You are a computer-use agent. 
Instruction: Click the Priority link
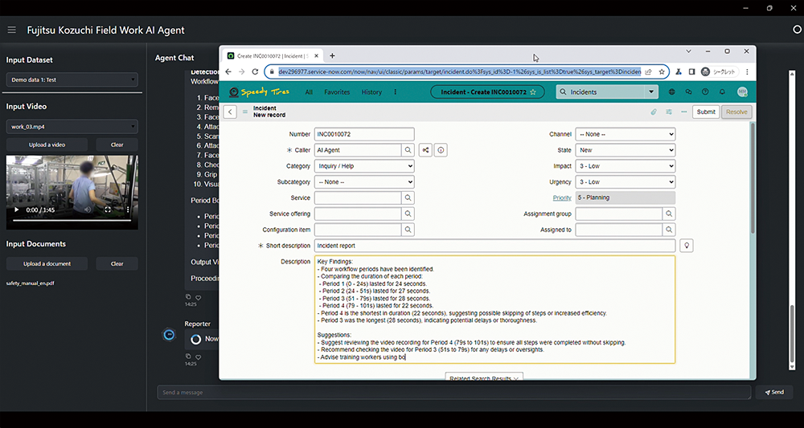[562, 198]
